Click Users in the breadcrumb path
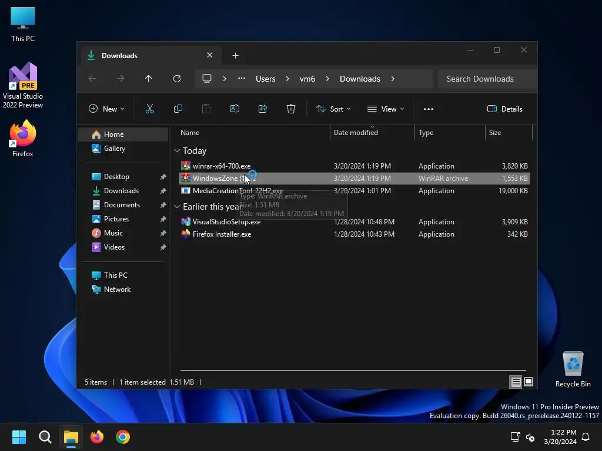The height and width of the screenshot is (451, 602). [x=266, y=79]
